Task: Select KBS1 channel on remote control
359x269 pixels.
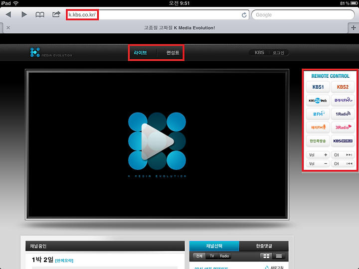Action: point(318,87)
